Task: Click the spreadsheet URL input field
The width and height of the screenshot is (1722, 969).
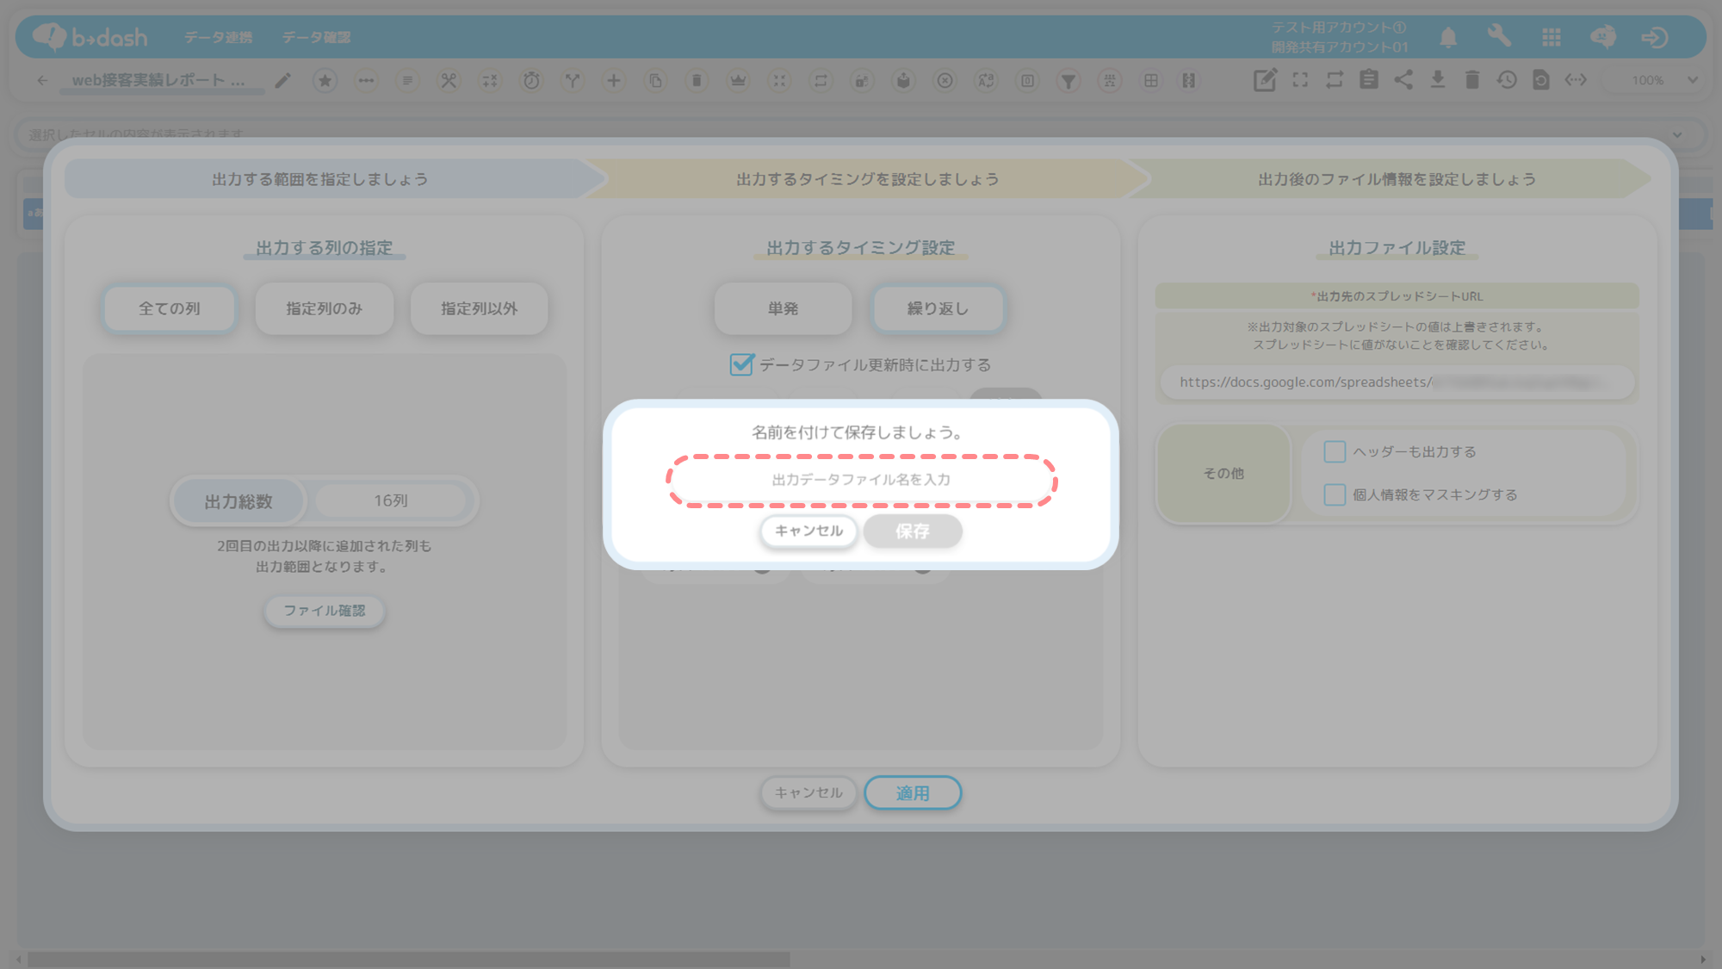Action: (x=1397, y=382)
